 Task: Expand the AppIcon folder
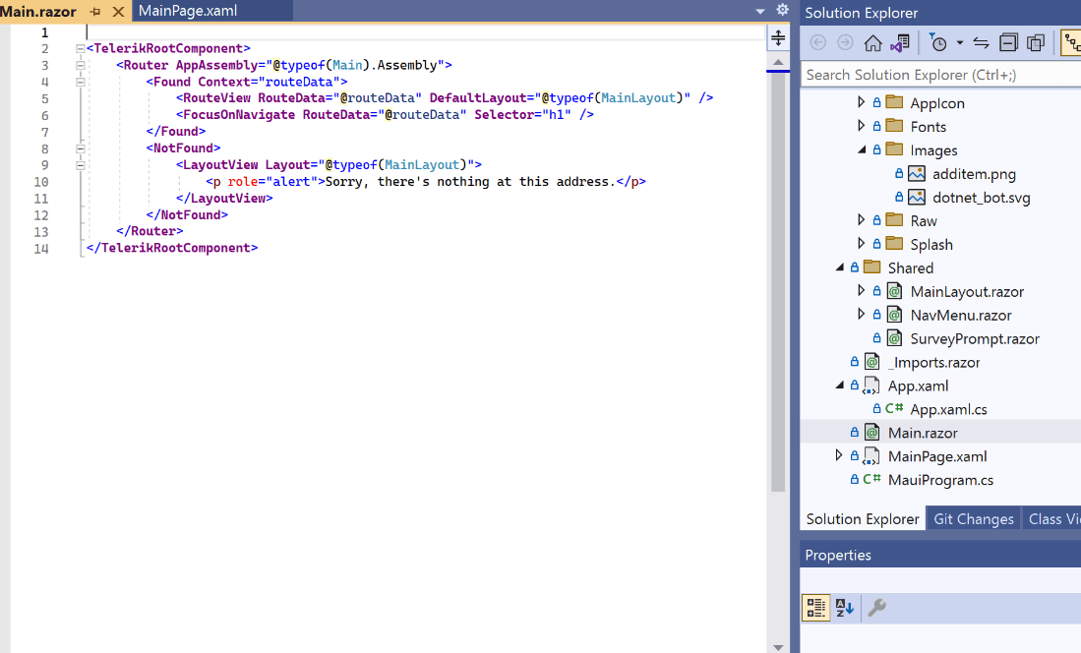[861, 102]
